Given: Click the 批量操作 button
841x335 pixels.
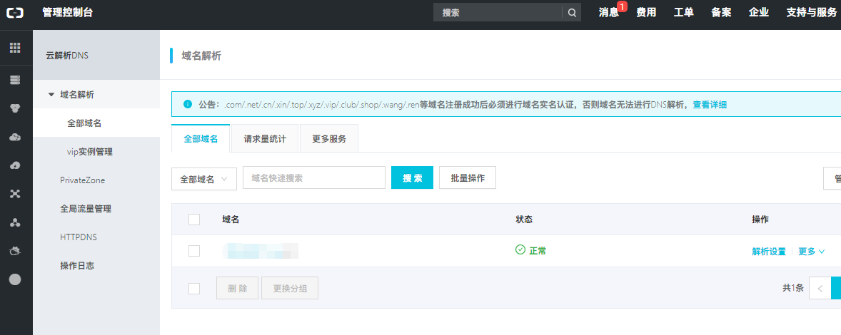Looking at the screenshot, I should coord(468,177).
